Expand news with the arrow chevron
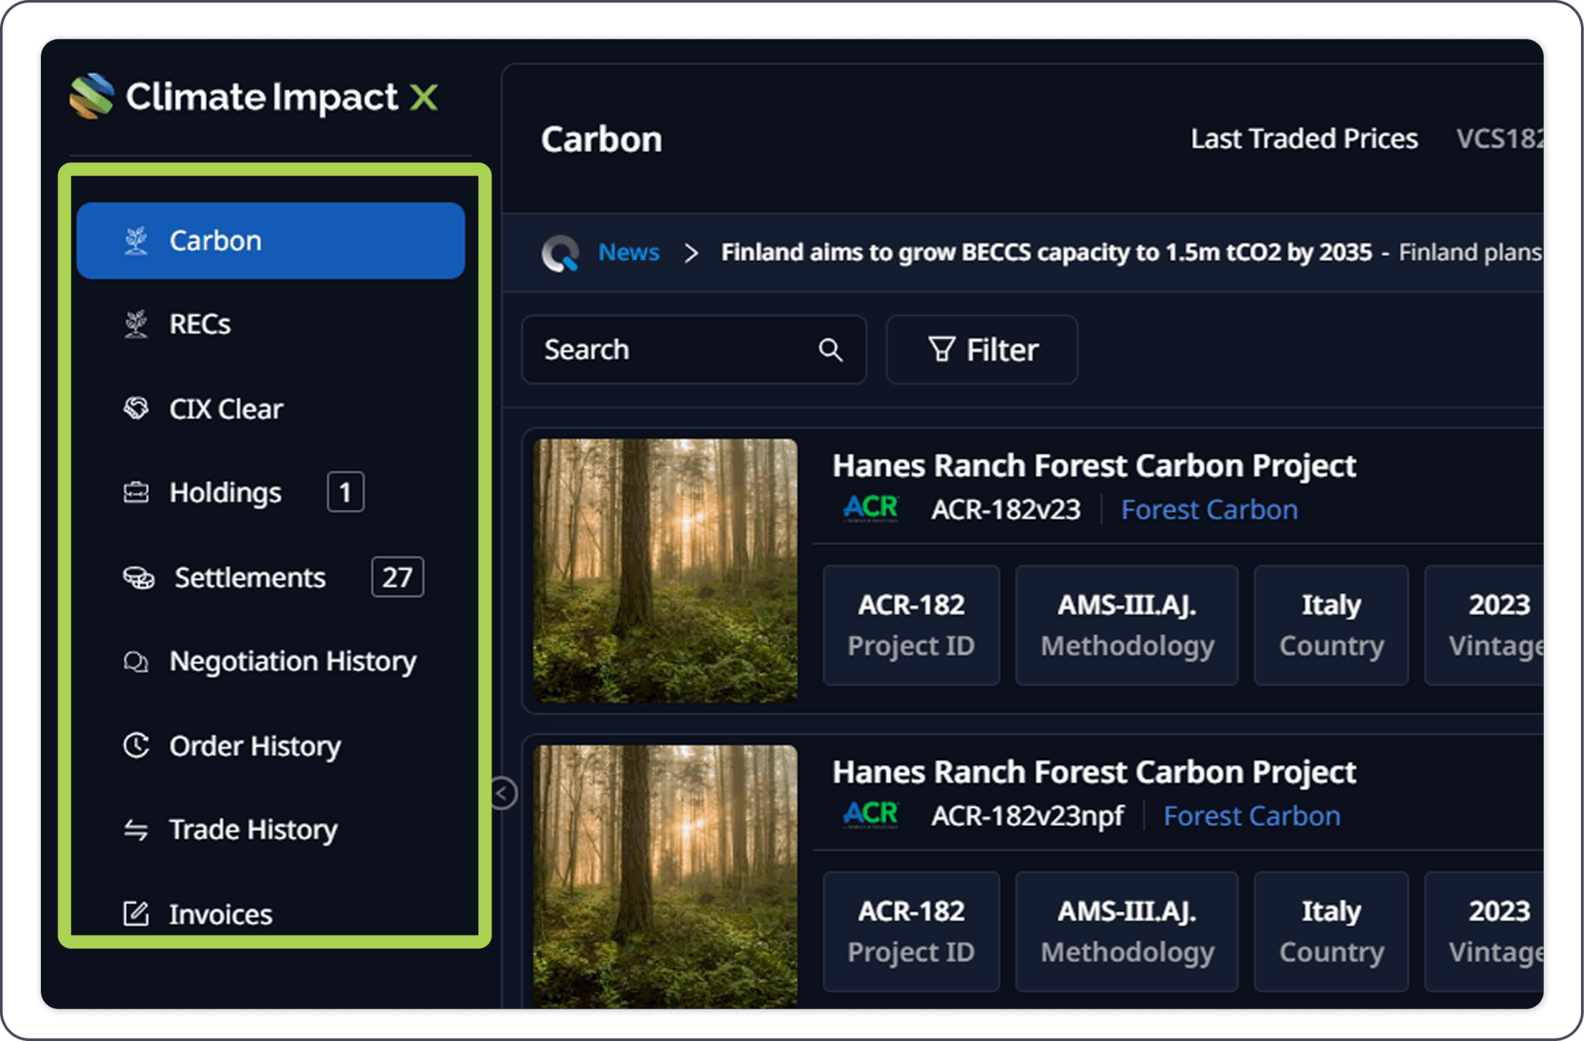This screenshot has width=1584, height=1041. [691, 253]
